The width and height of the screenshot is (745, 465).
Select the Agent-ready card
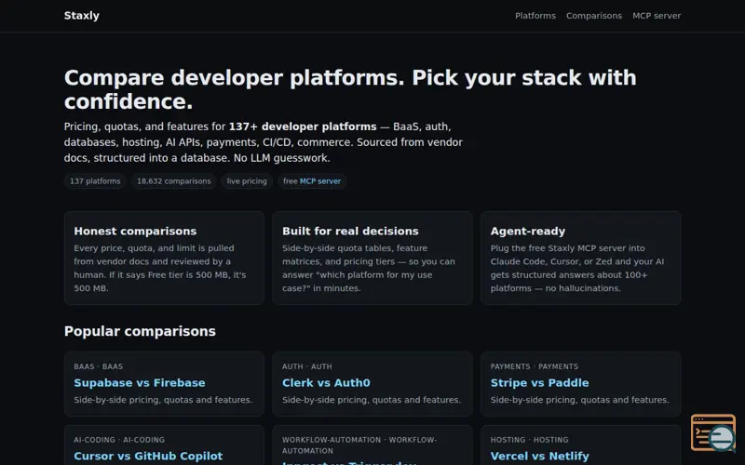[x=580, y=259]
